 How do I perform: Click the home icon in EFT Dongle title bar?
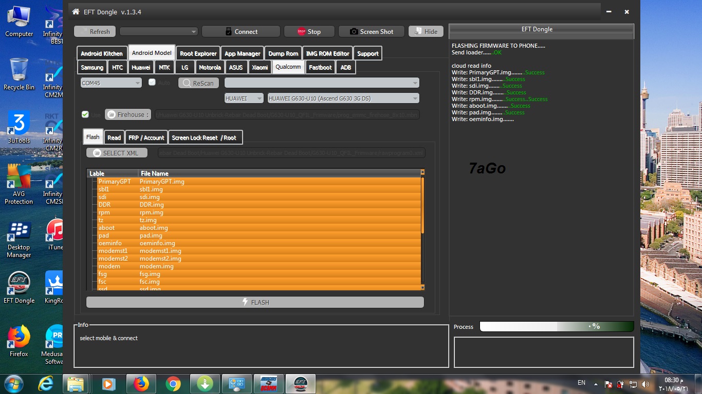coord(76,12)
